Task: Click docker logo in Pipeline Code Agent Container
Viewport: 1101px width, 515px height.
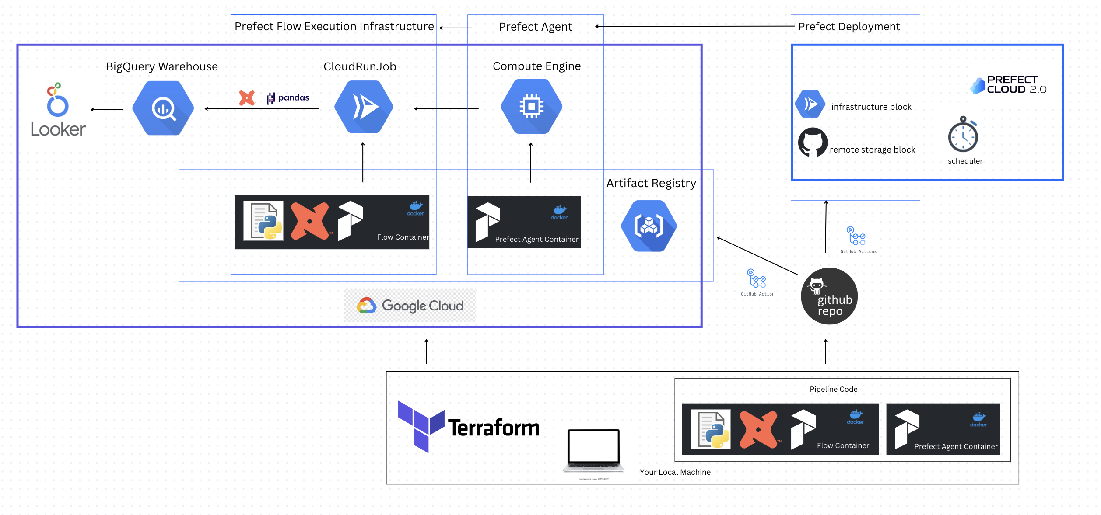Action: [x=978, y=420]
